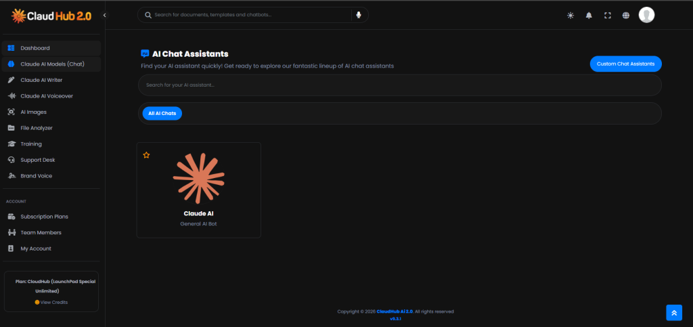Click the AI Images camera icon

[12, 112]
